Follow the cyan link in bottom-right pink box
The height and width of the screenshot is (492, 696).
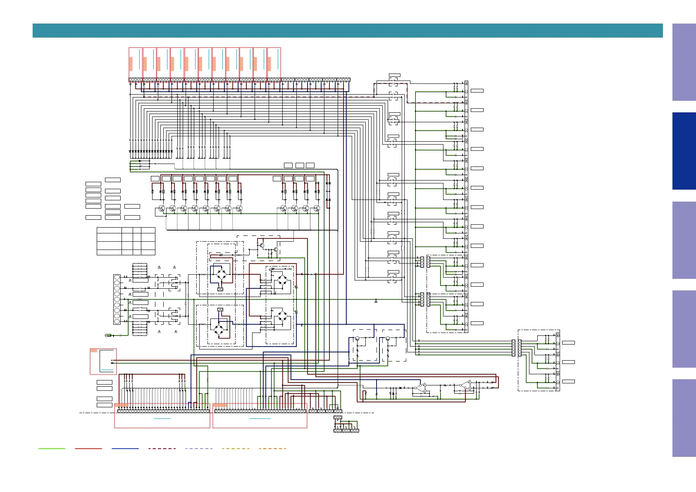pos(260,418)
